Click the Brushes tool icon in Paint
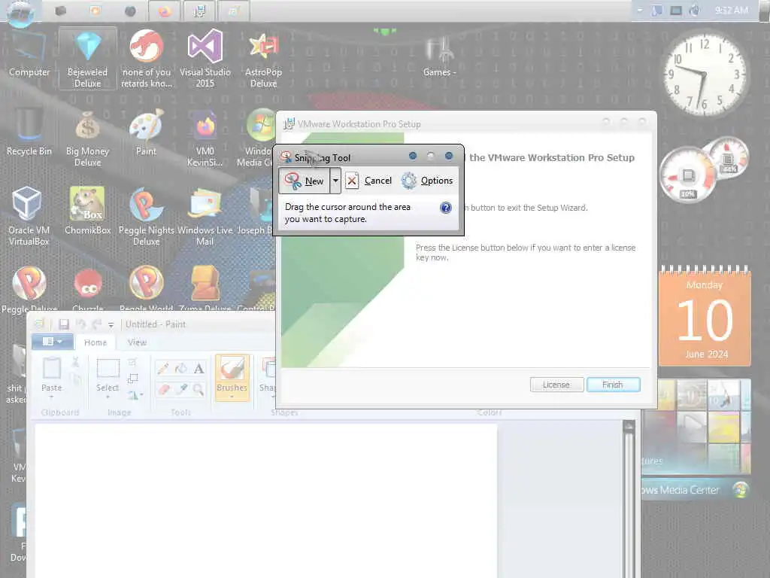770x578 pixels. (x=232, y=369)
